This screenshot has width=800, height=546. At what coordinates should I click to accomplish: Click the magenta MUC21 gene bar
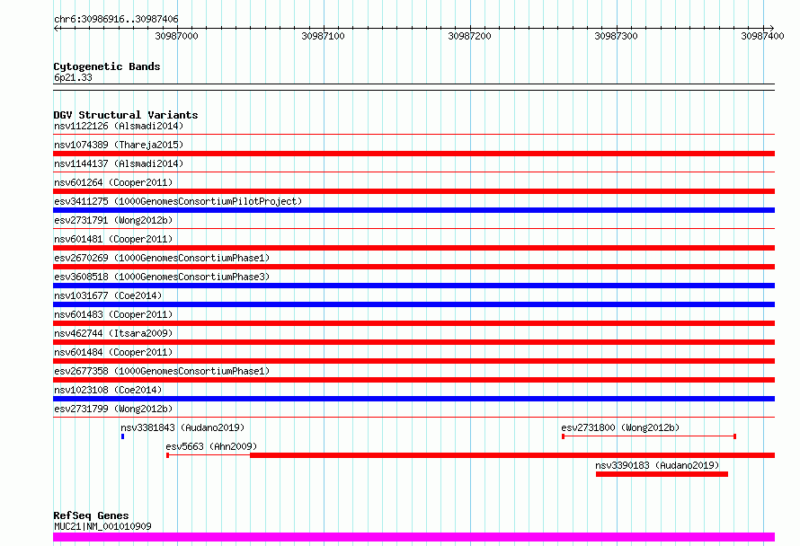[413, 537]
